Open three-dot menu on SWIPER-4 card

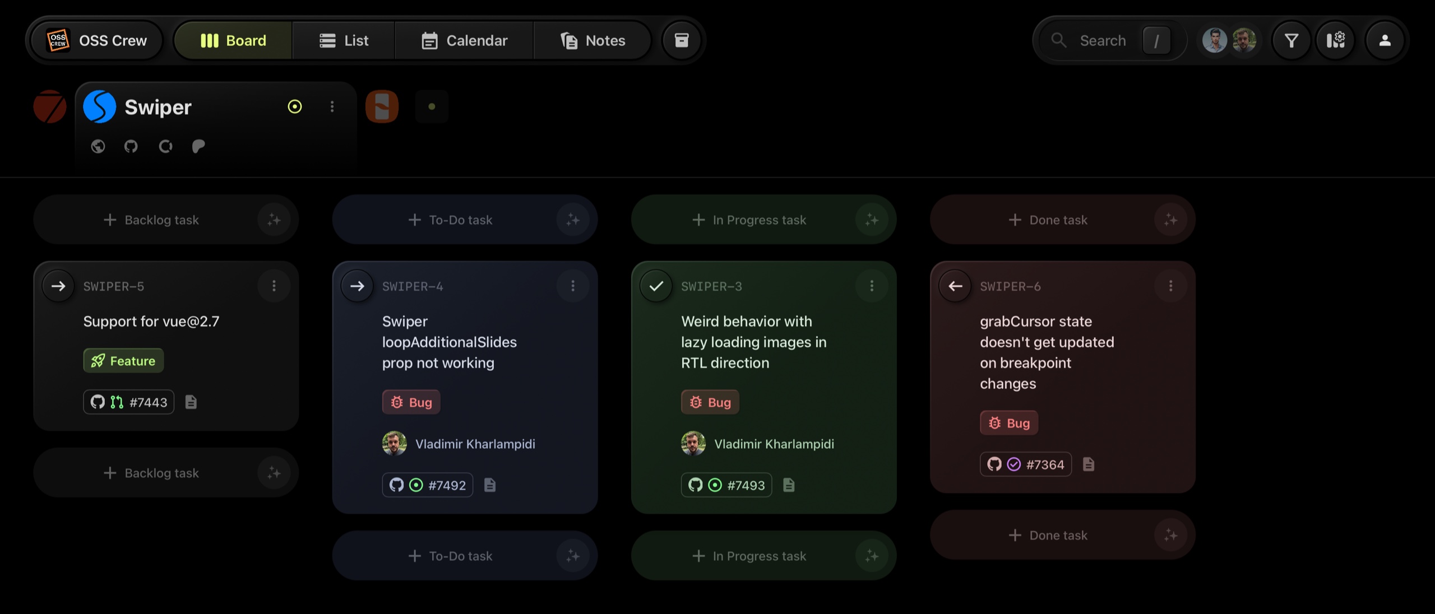572,286
